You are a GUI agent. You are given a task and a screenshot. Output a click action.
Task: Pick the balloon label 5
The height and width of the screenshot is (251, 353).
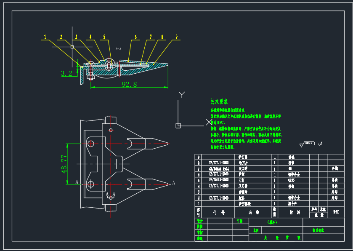tap(104, 37)
